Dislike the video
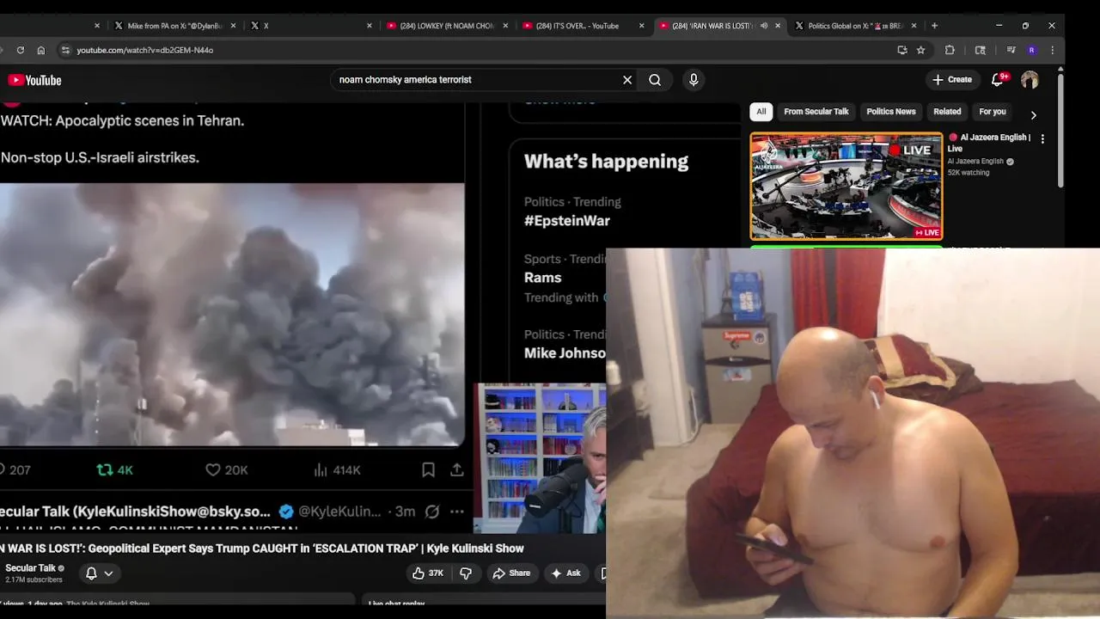1100x619 pixels. point(466,573)
